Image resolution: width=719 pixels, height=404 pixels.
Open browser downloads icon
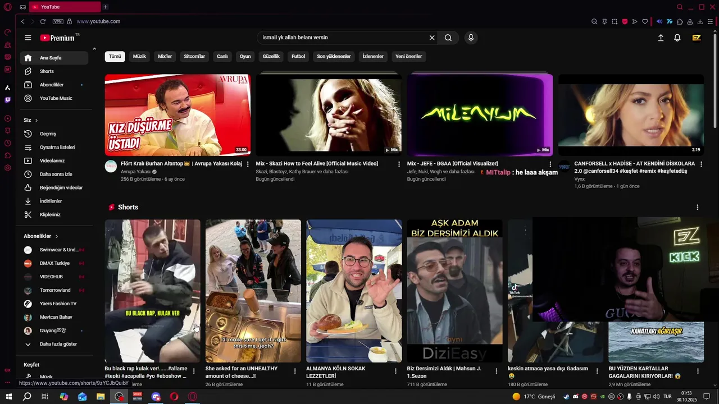click(700, 21)
